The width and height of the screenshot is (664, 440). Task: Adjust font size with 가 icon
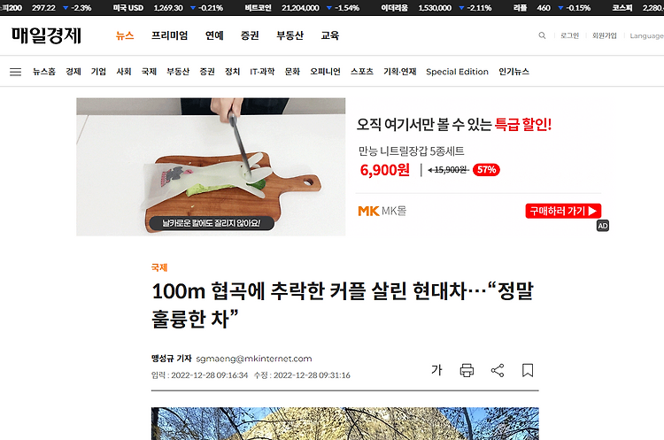pos(436,370)
